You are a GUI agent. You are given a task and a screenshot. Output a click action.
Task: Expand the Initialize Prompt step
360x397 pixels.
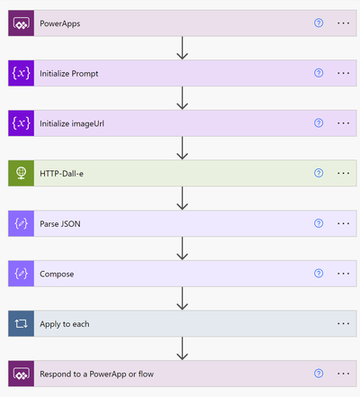pyautogui.click(x=183, y=73)
